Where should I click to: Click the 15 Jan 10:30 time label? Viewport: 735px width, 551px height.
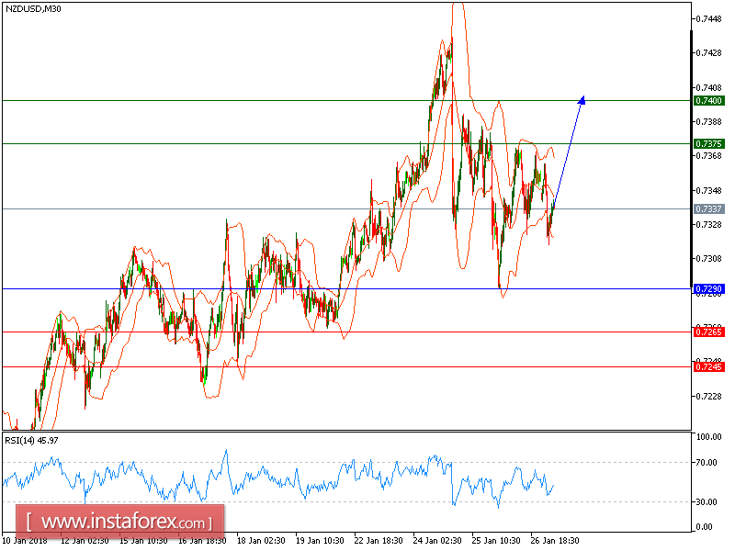point(143,541)
